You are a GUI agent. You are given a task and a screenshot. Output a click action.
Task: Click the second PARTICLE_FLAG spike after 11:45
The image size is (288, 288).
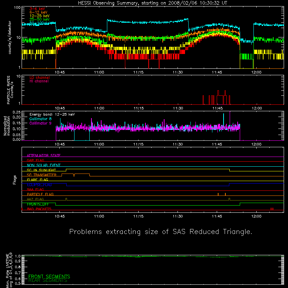tap(225, 194)
